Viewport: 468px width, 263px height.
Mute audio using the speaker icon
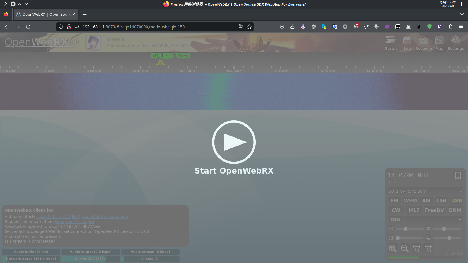[390, 229]
